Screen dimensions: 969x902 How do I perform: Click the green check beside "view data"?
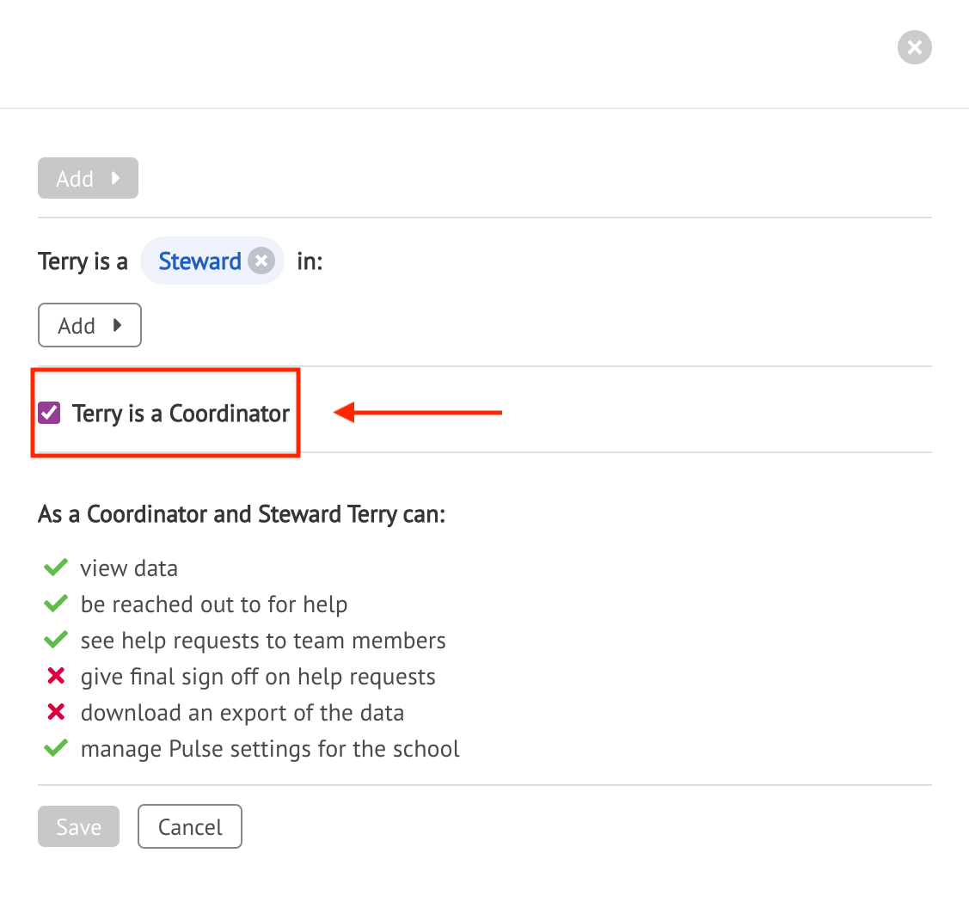(x=55, y=568)
